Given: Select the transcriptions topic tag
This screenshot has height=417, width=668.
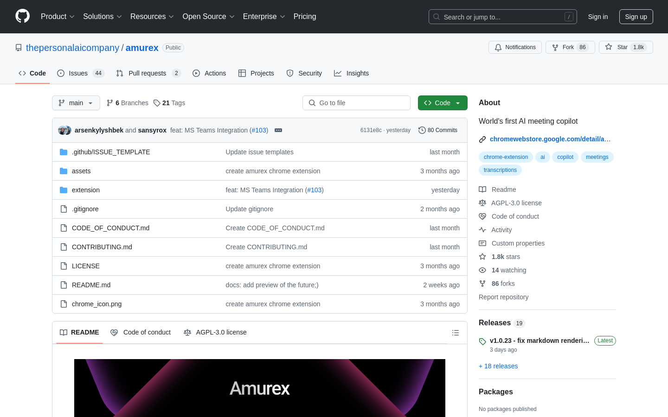Looking at the screenshot, I should coord(500,170).
